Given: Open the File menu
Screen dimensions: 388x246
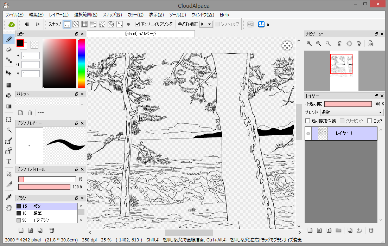Looking at the screenshot, I should coord(14,15).
